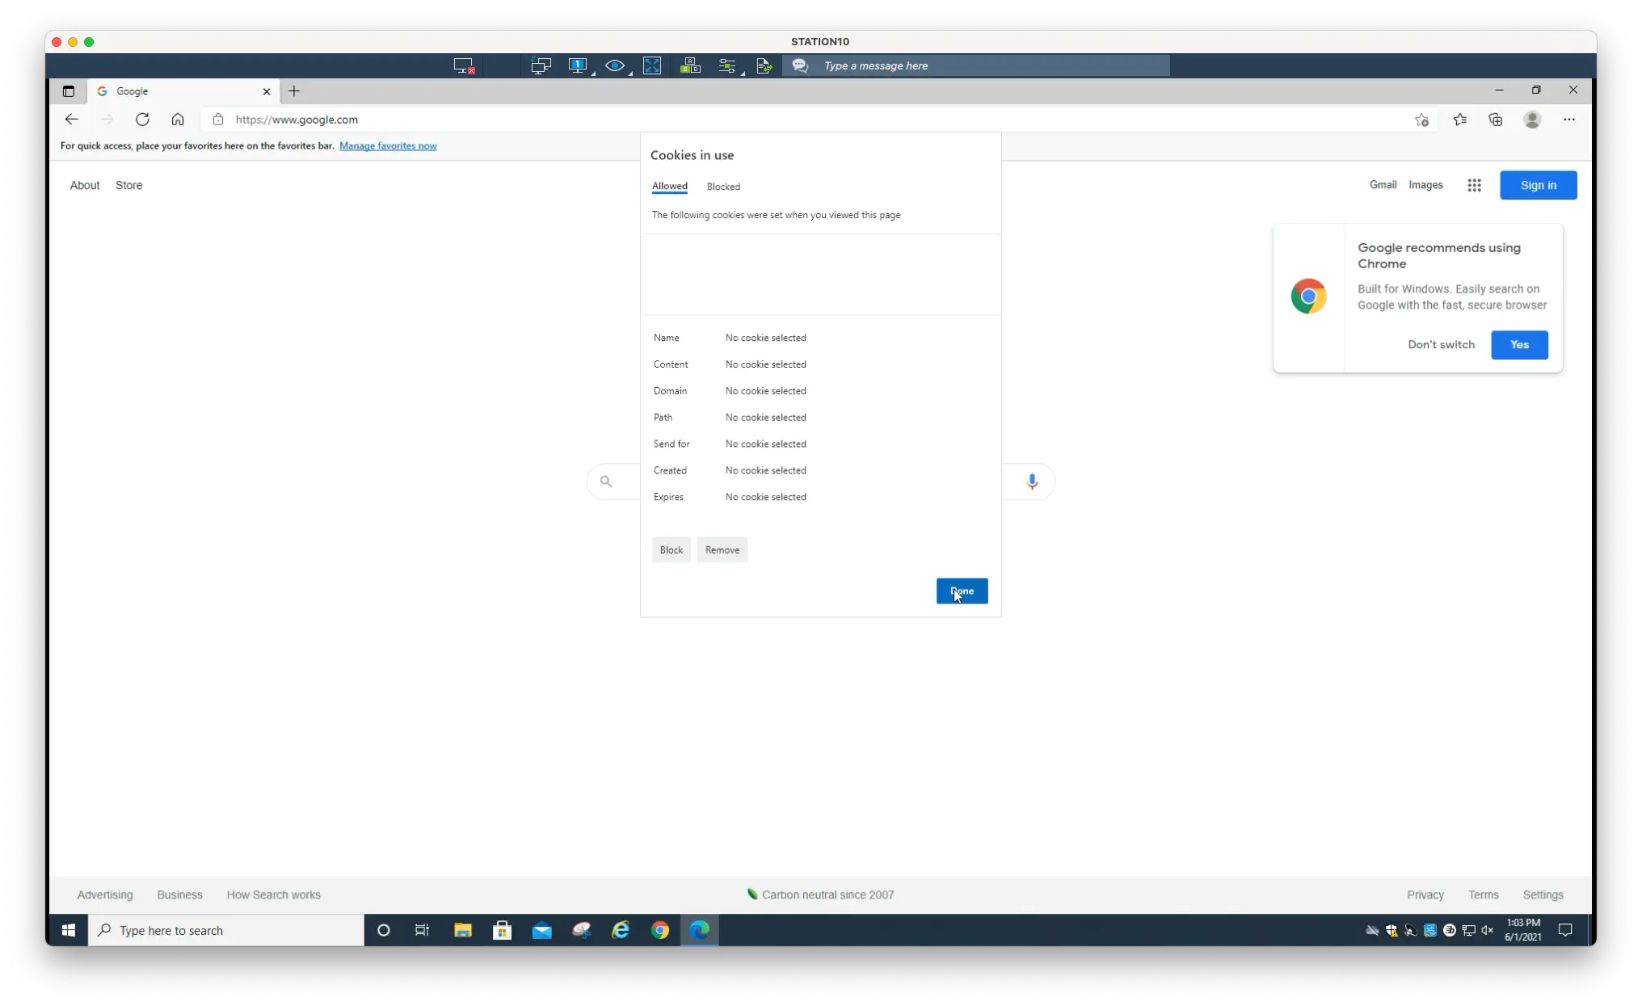
Task: Click the Edge browser refresh icon
Action: pyautogui.click(x=142, y=120)
